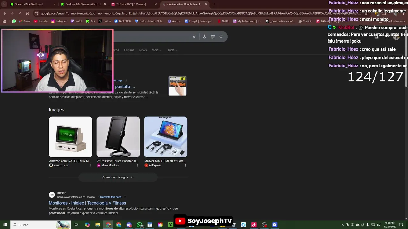
Task: Open the Images section heading
Action: 56,110
